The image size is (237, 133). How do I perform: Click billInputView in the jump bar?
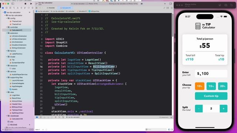[x=94, y=11]
